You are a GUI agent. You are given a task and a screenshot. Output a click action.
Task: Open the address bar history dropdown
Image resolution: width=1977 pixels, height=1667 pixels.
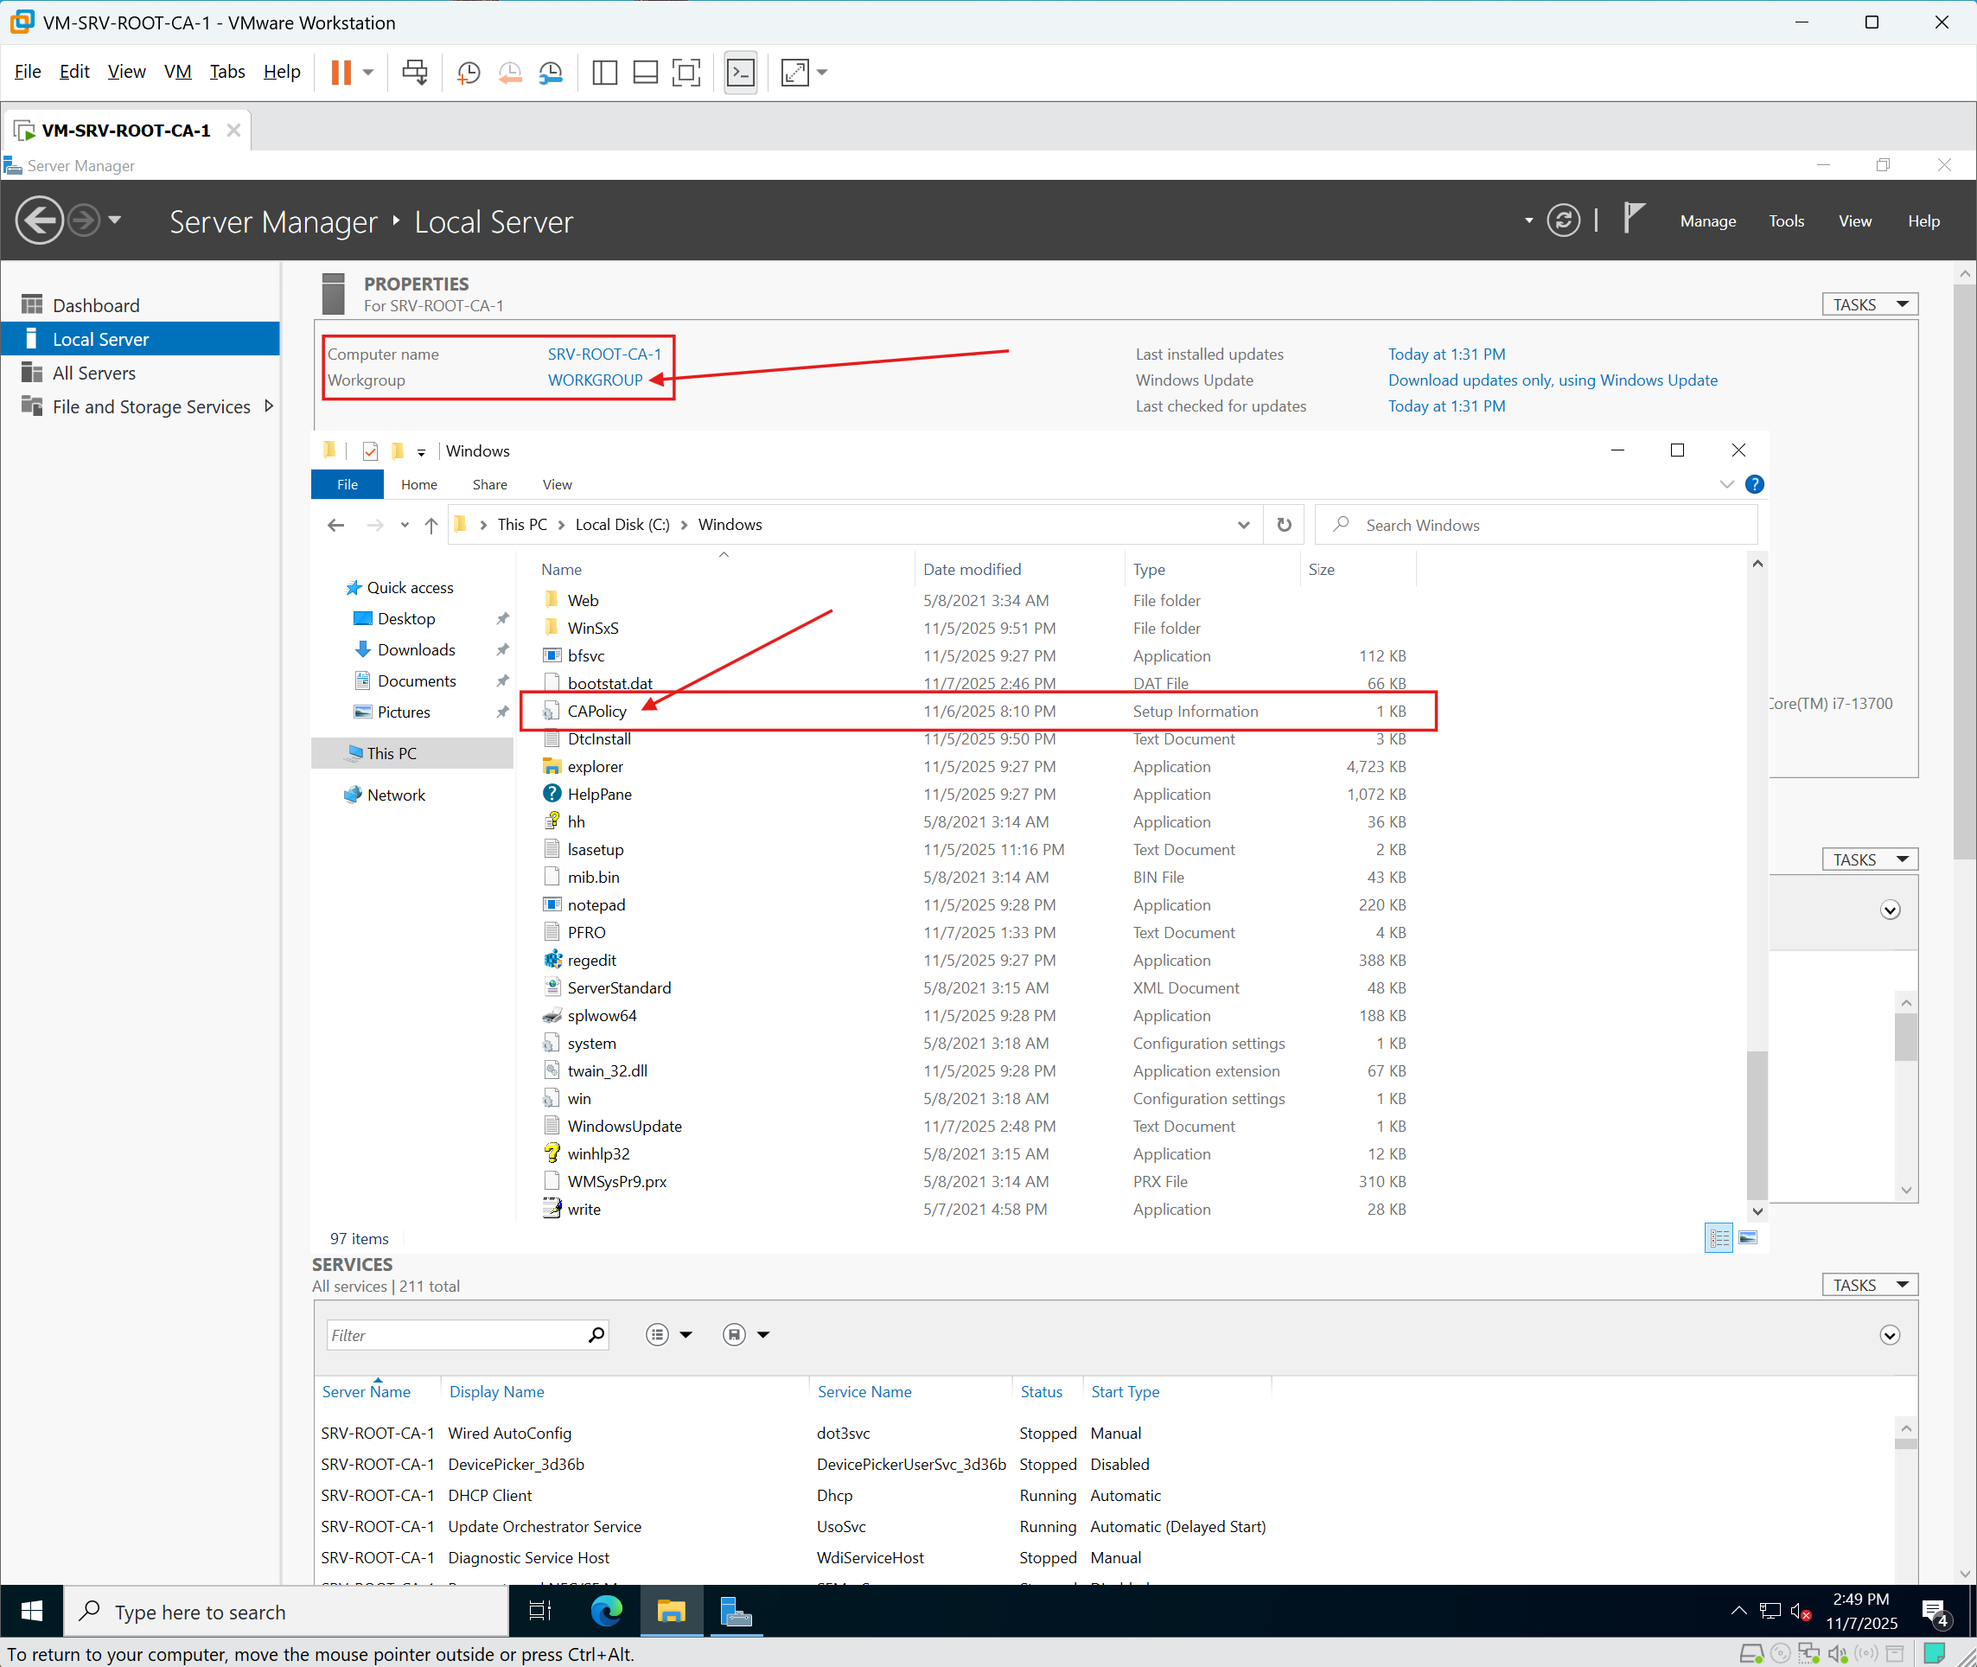1243,525
